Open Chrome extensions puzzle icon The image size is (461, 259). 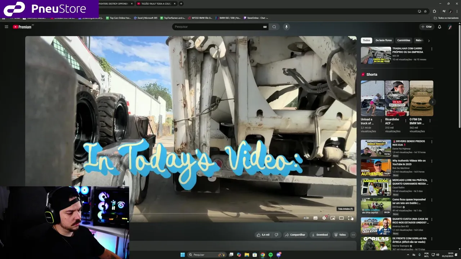pos(434,11)
